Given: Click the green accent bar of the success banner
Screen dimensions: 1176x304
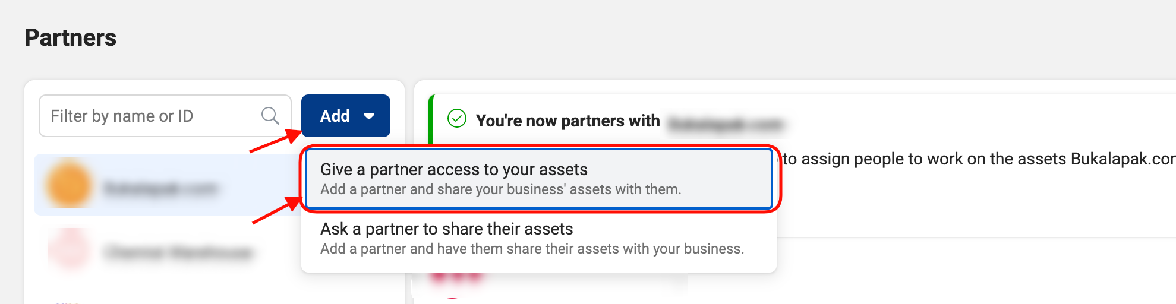Looking at the screenshot, I should tap(431, 119).
